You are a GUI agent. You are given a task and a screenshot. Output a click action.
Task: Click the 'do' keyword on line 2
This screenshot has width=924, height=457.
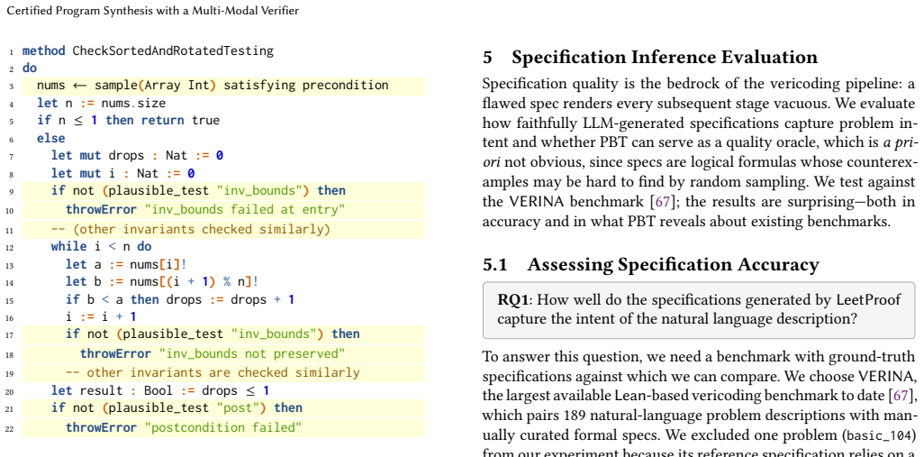[x=30, y=69]
